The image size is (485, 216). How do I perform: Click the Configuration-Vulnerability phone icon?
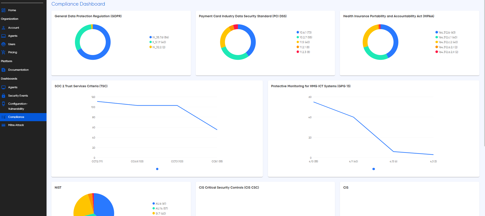pos(3,104)
